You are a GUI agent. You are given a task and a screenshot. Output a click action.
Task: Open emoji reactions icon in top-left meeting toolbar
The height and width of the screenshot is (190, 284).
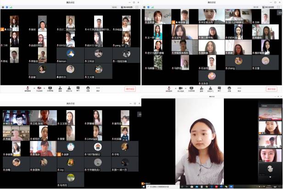click(x=88, y=88)
